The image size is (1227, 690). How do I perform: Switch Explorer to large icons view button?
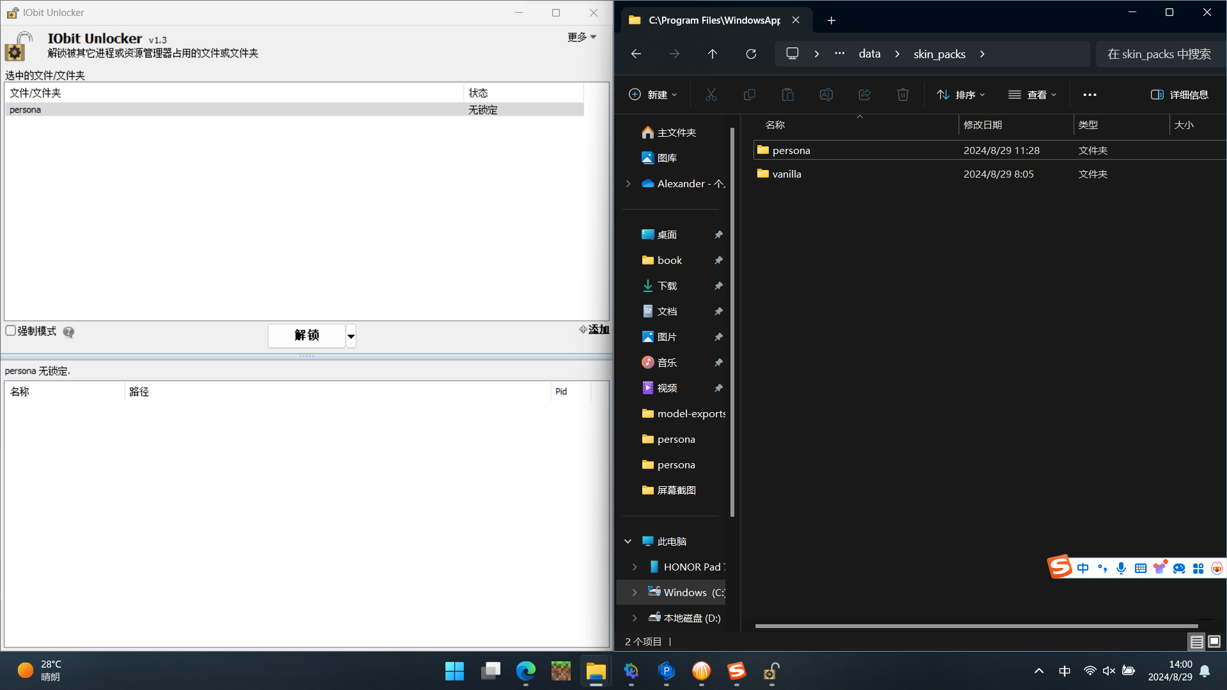(1214, 641)
